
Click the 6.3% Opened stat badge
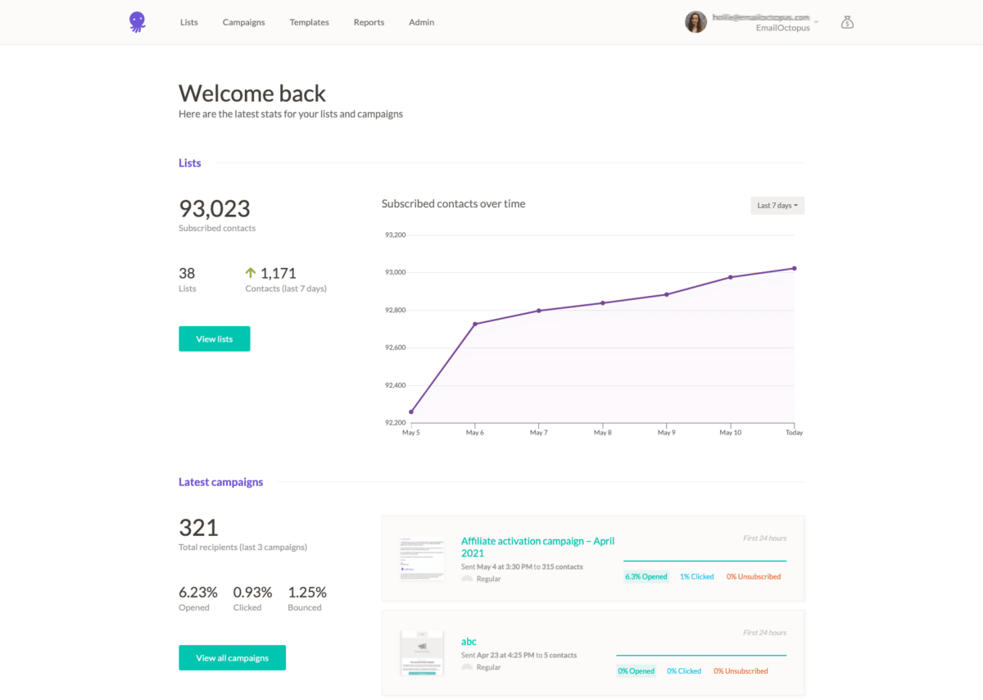tap(646, 576)
